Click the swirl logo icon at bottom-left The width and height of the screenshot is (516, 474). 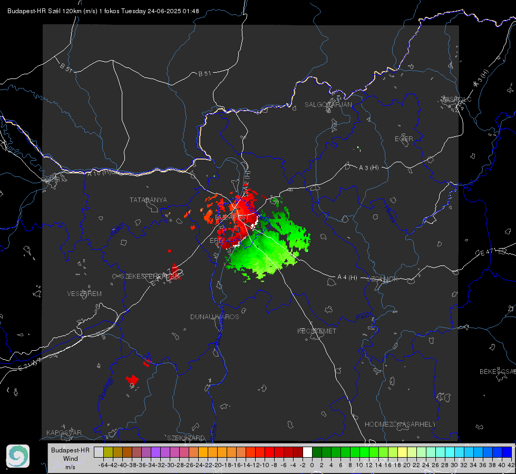(x=18, y=456)
